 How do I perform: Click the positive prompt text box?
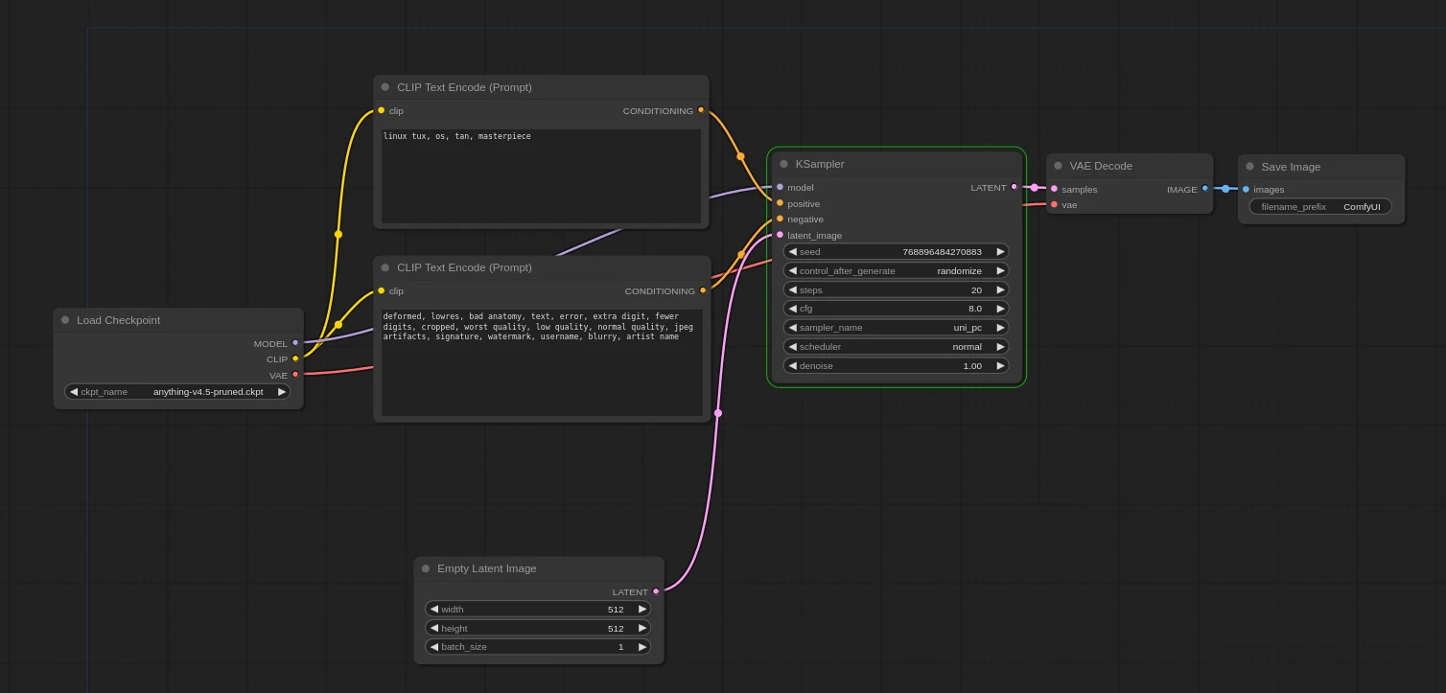click(541, 176)
